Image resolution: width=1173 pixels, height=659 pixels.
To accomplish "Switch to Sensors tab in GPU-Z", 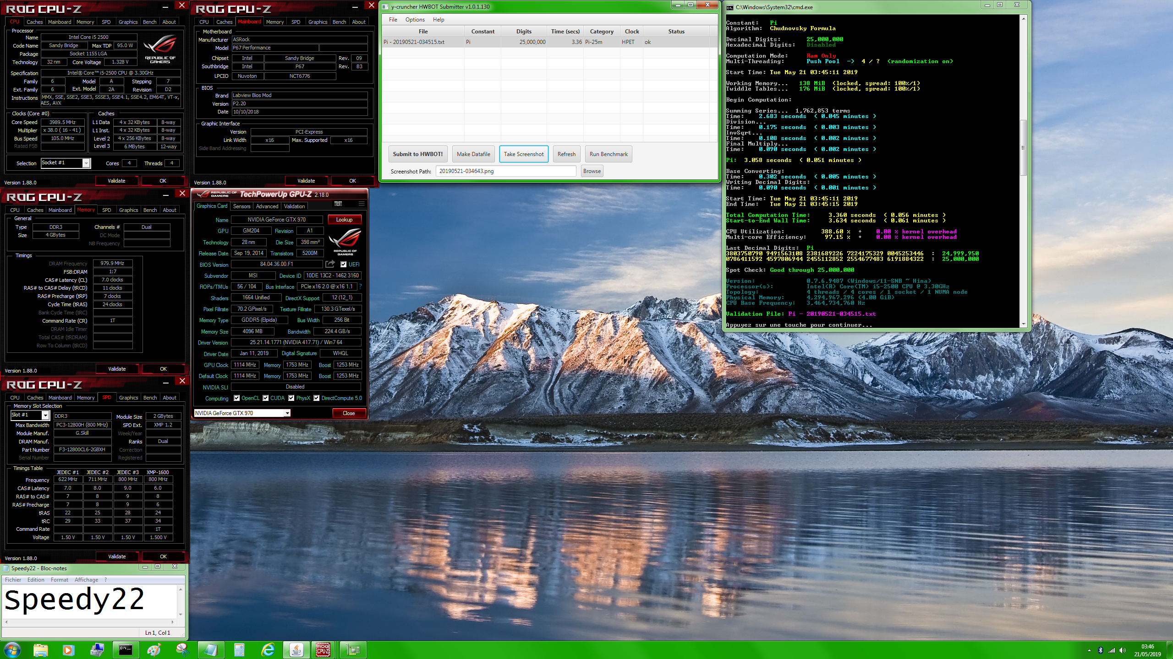I will 241,206.
